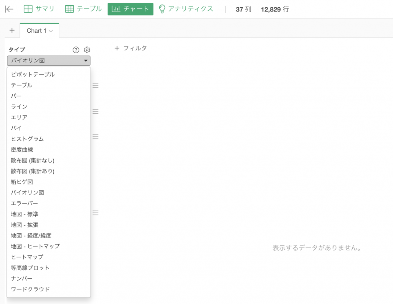393x304 pixels.
Task: Expand the Chart 1 tab chevron
Action: coord(51,31)
